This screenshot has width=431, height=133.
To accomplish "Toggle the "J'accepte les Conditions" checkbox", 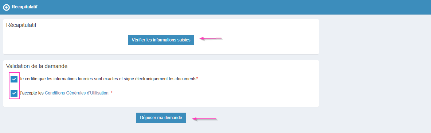I will pyautogui.click(x=14, y=93).
